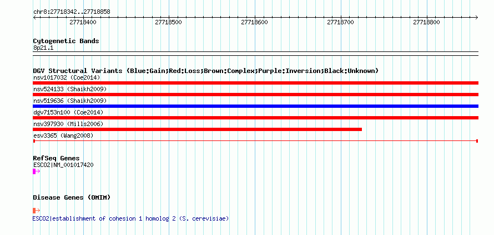The image size is (494, 235).
Task: Select the nsv519636 (Shaikh2009) blue gain bar
Action: [x=255, y=106]
